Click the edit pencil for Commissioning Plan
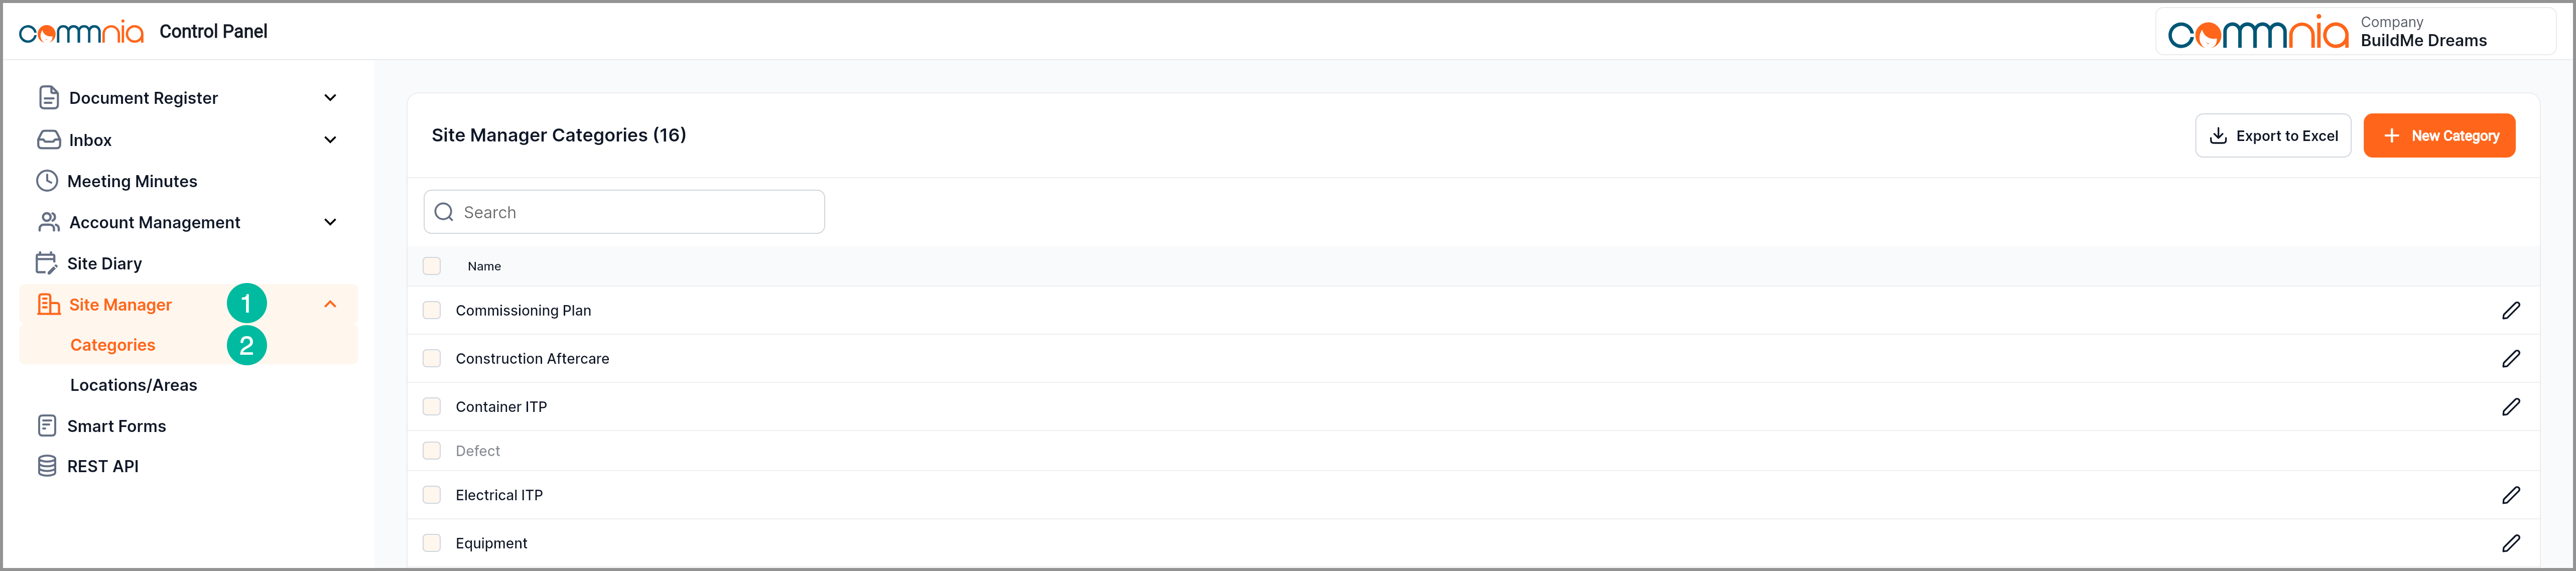 pos(2510,310)
